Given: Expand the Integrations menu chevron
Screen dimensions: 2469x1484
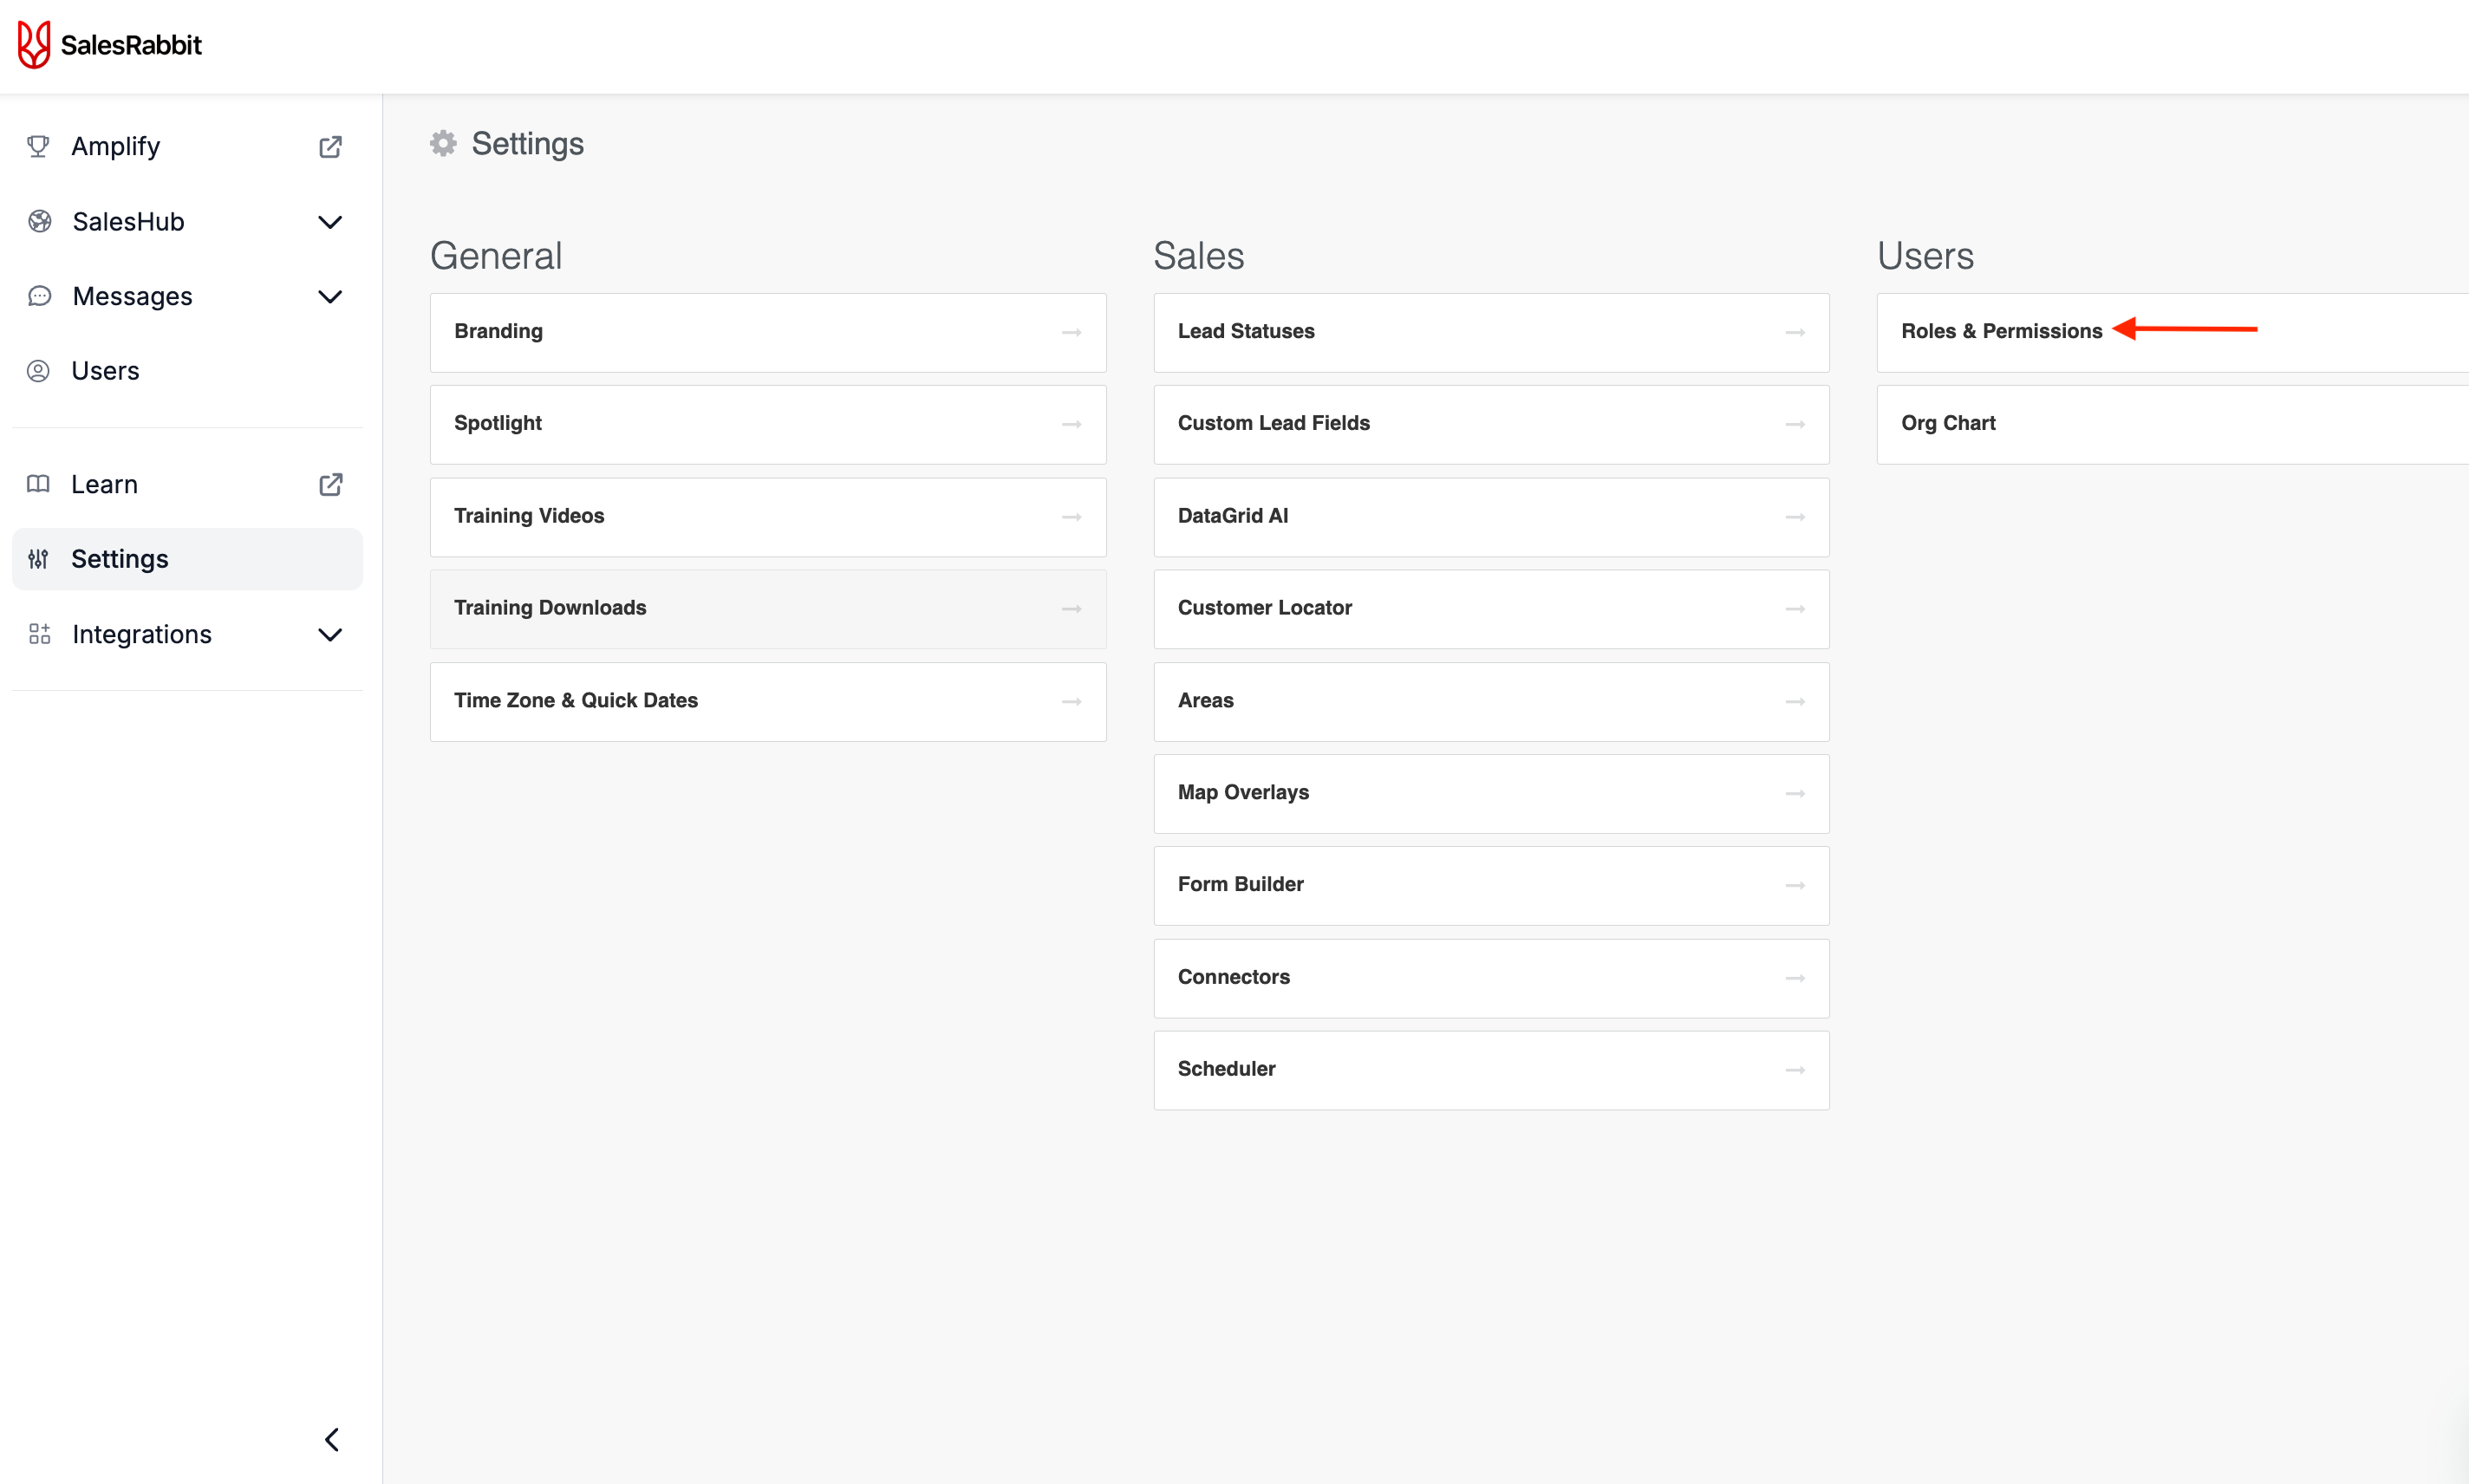Looking at the screenshot, I should 330,635.
